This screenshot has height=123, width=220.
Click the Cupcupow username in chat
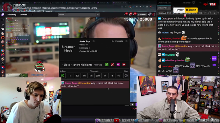167,18
